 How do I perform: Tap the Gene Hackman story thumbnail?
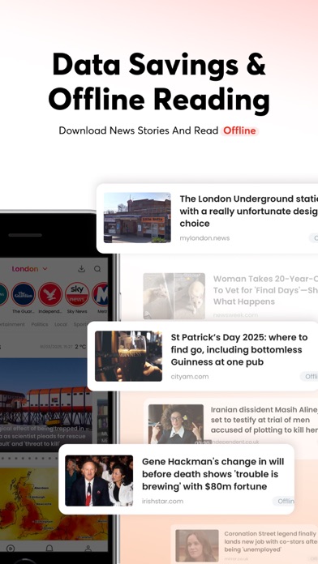tap(99, 481)
